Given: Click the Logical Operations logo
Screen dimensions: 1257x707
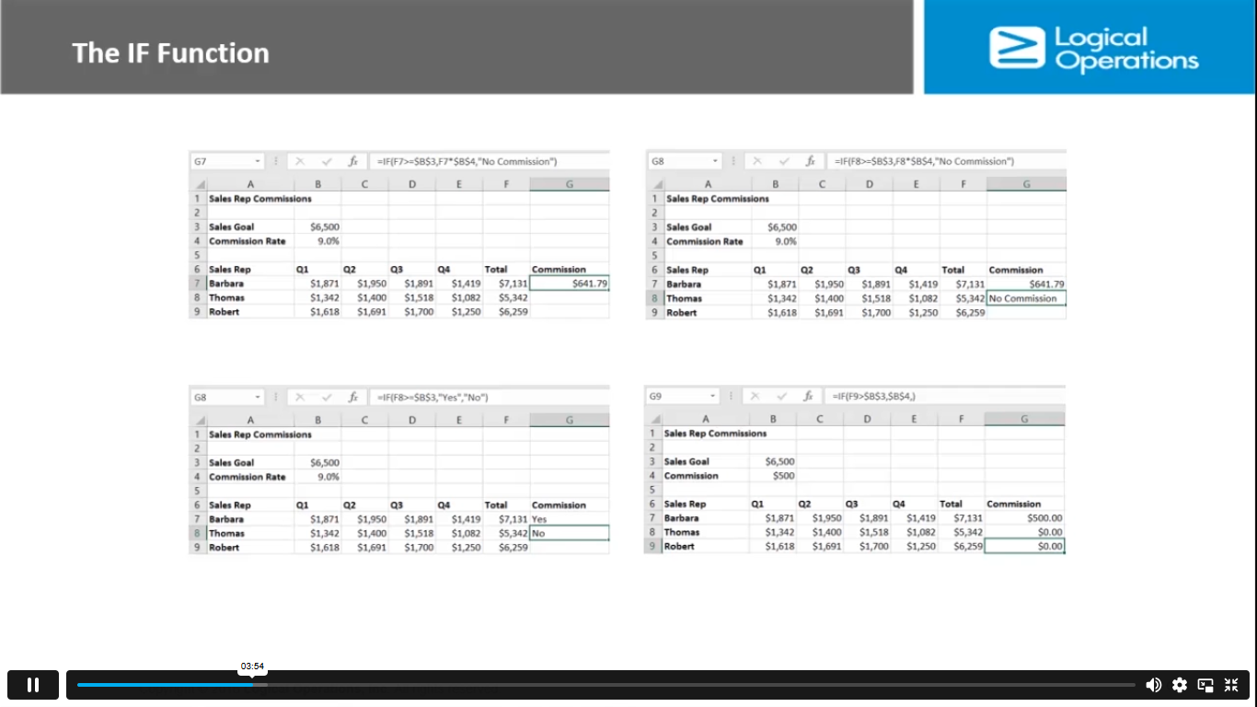Looking at the screenshot, I should [1093, 48].
